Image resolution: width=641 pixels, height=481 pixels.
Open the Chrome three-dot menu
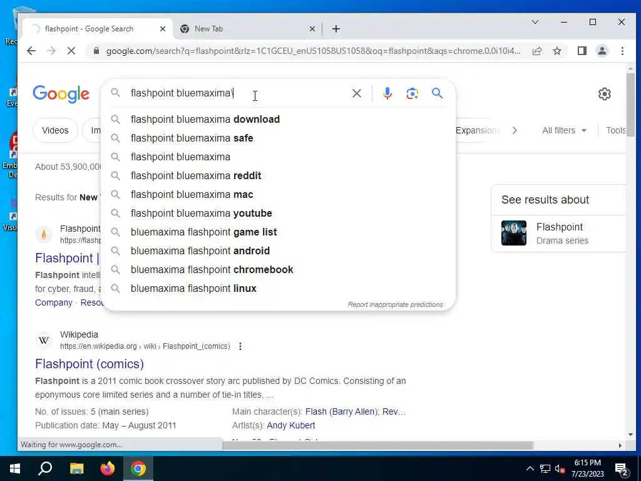[x=622, y=51]
